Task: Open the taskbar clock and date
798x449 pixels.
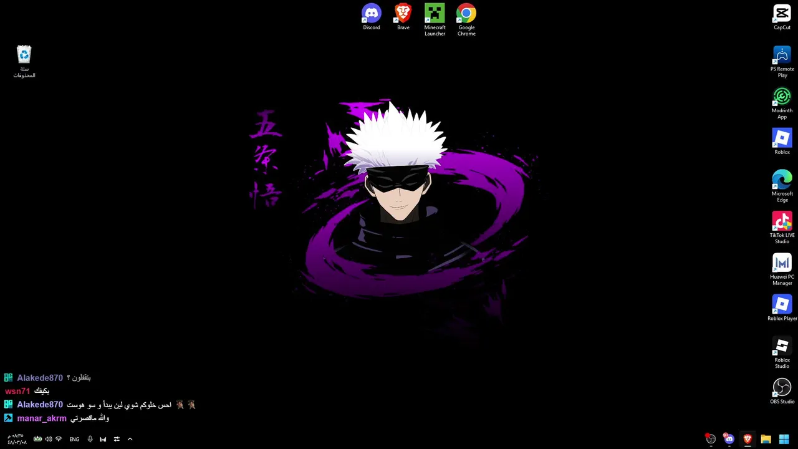Action: (x=17, y=439)
